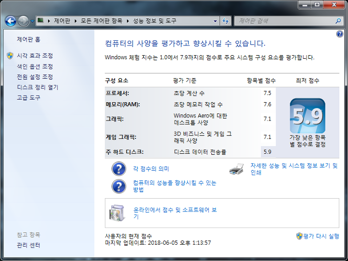Select the 모든 제어판 항목 breadcrumb
Screen dimensions: 348x261
101,21
